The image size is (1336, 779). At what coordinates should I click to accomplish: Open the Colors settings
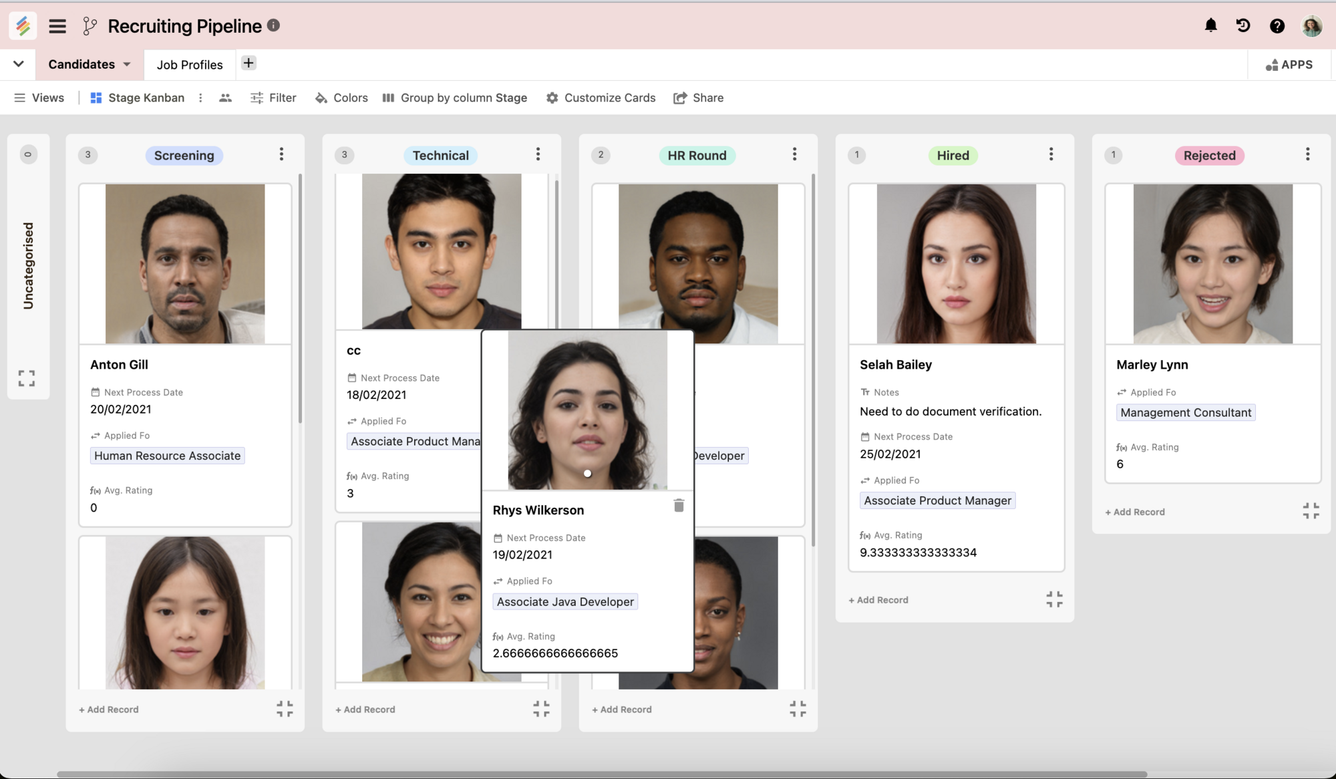[x=341, y=98]
